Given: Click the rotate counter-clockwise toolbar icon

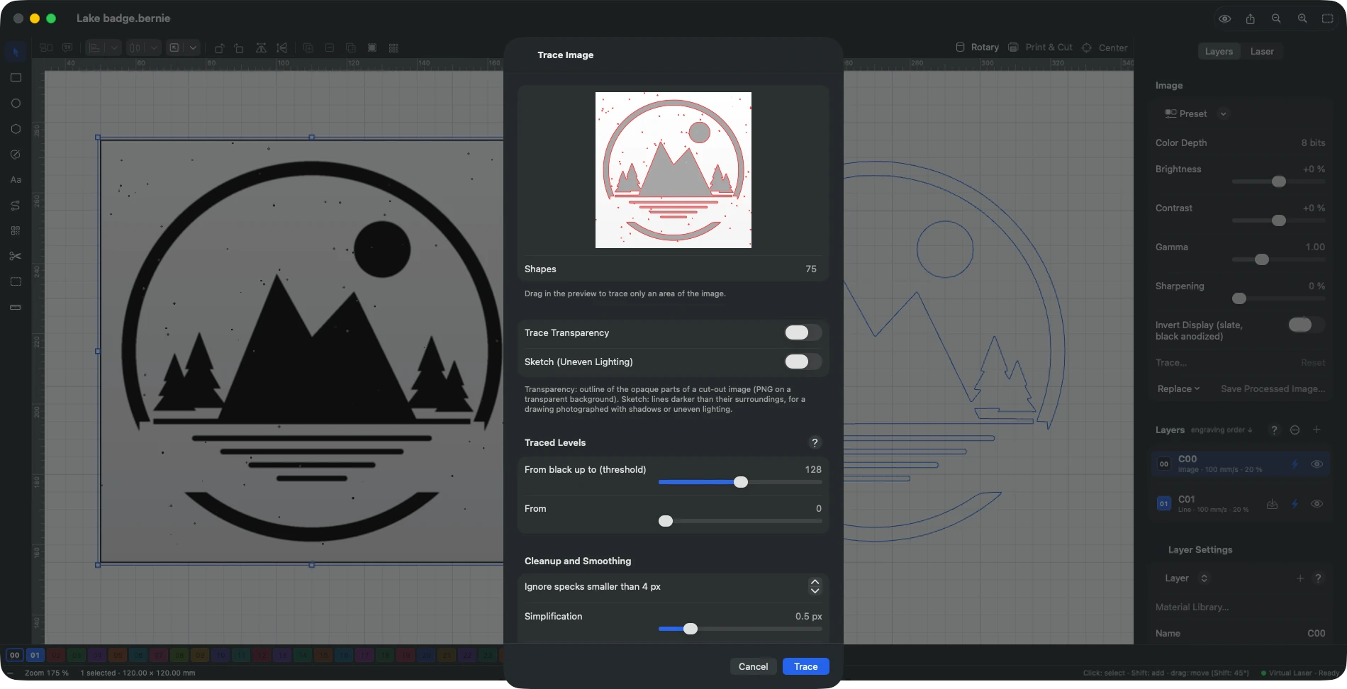Looking at the screenshot, I should [x=219, y=47].
